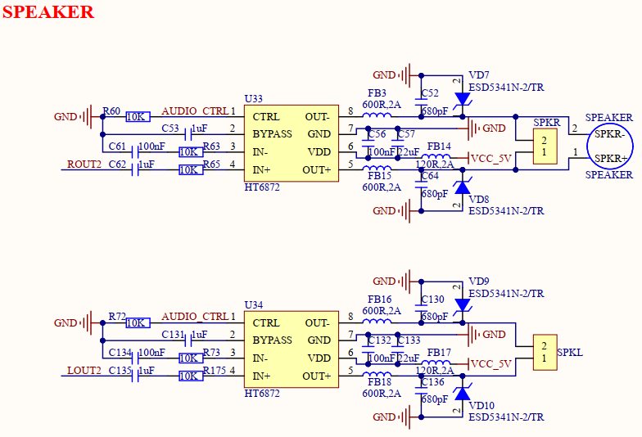Select resistor R60 10K
642x437 pixels.
pyautogui.click(x=138, y=117)
